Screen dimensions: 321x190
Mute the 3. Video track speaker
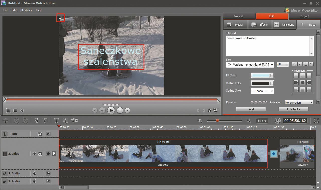pos(34,154)
